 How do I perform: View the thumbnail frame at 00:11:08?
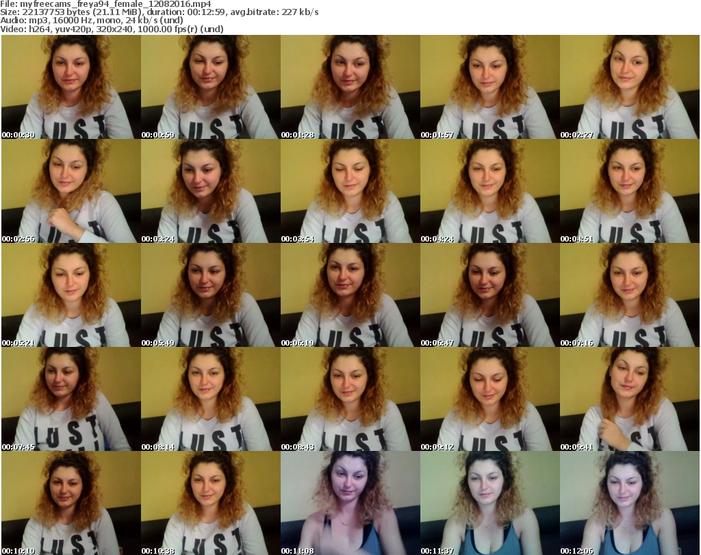(350, 503)
